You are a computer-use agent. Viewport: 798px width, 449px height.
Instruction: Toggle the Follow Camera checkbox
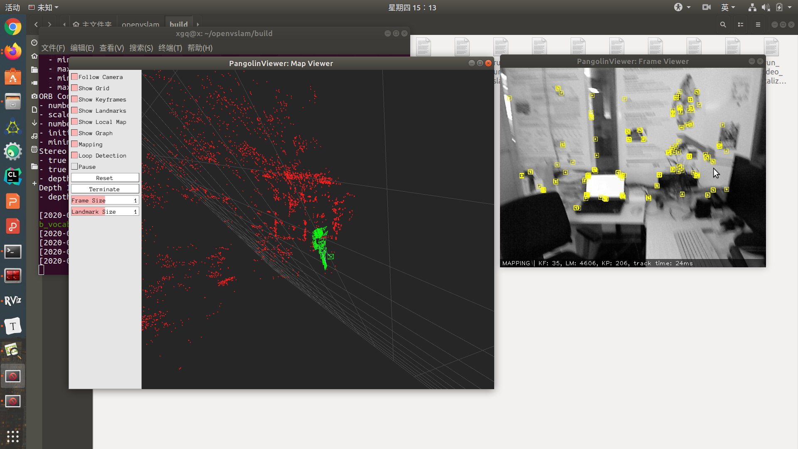pyautogui.click(x=75, y=77)
